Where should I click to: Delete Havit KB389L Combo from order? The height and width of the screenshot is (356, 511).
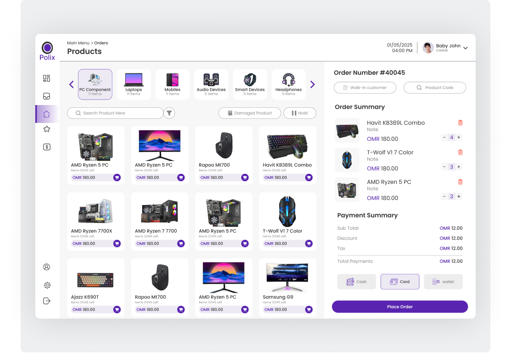[460, 123]
